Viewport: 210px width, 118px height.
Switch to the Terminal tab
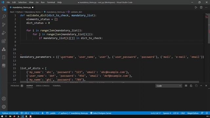(x=56, y=86)
